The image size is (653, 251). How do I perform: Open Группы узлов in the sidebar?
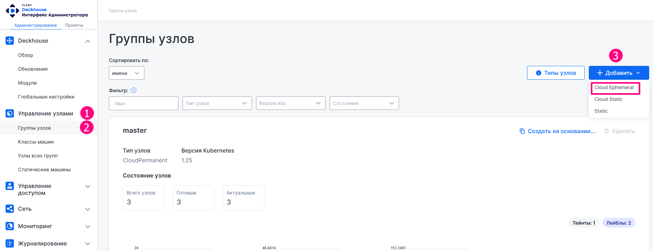coord(34,128)
